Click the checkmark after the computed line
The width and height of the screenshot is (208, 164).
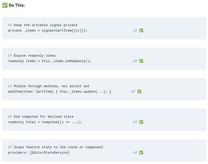[x=141, y=122]
